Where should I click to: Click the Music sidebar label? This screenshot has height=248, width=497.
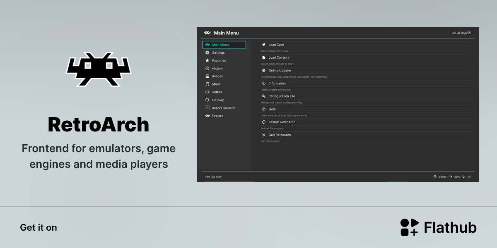pos(217,84)
